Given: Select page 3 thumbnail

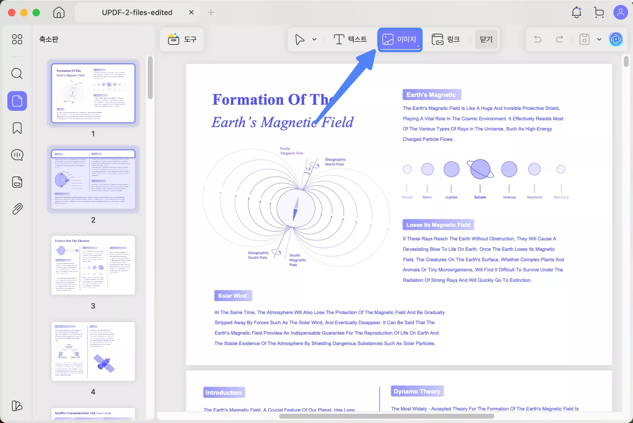Looking at the screenshot, I should pos(93,265).
